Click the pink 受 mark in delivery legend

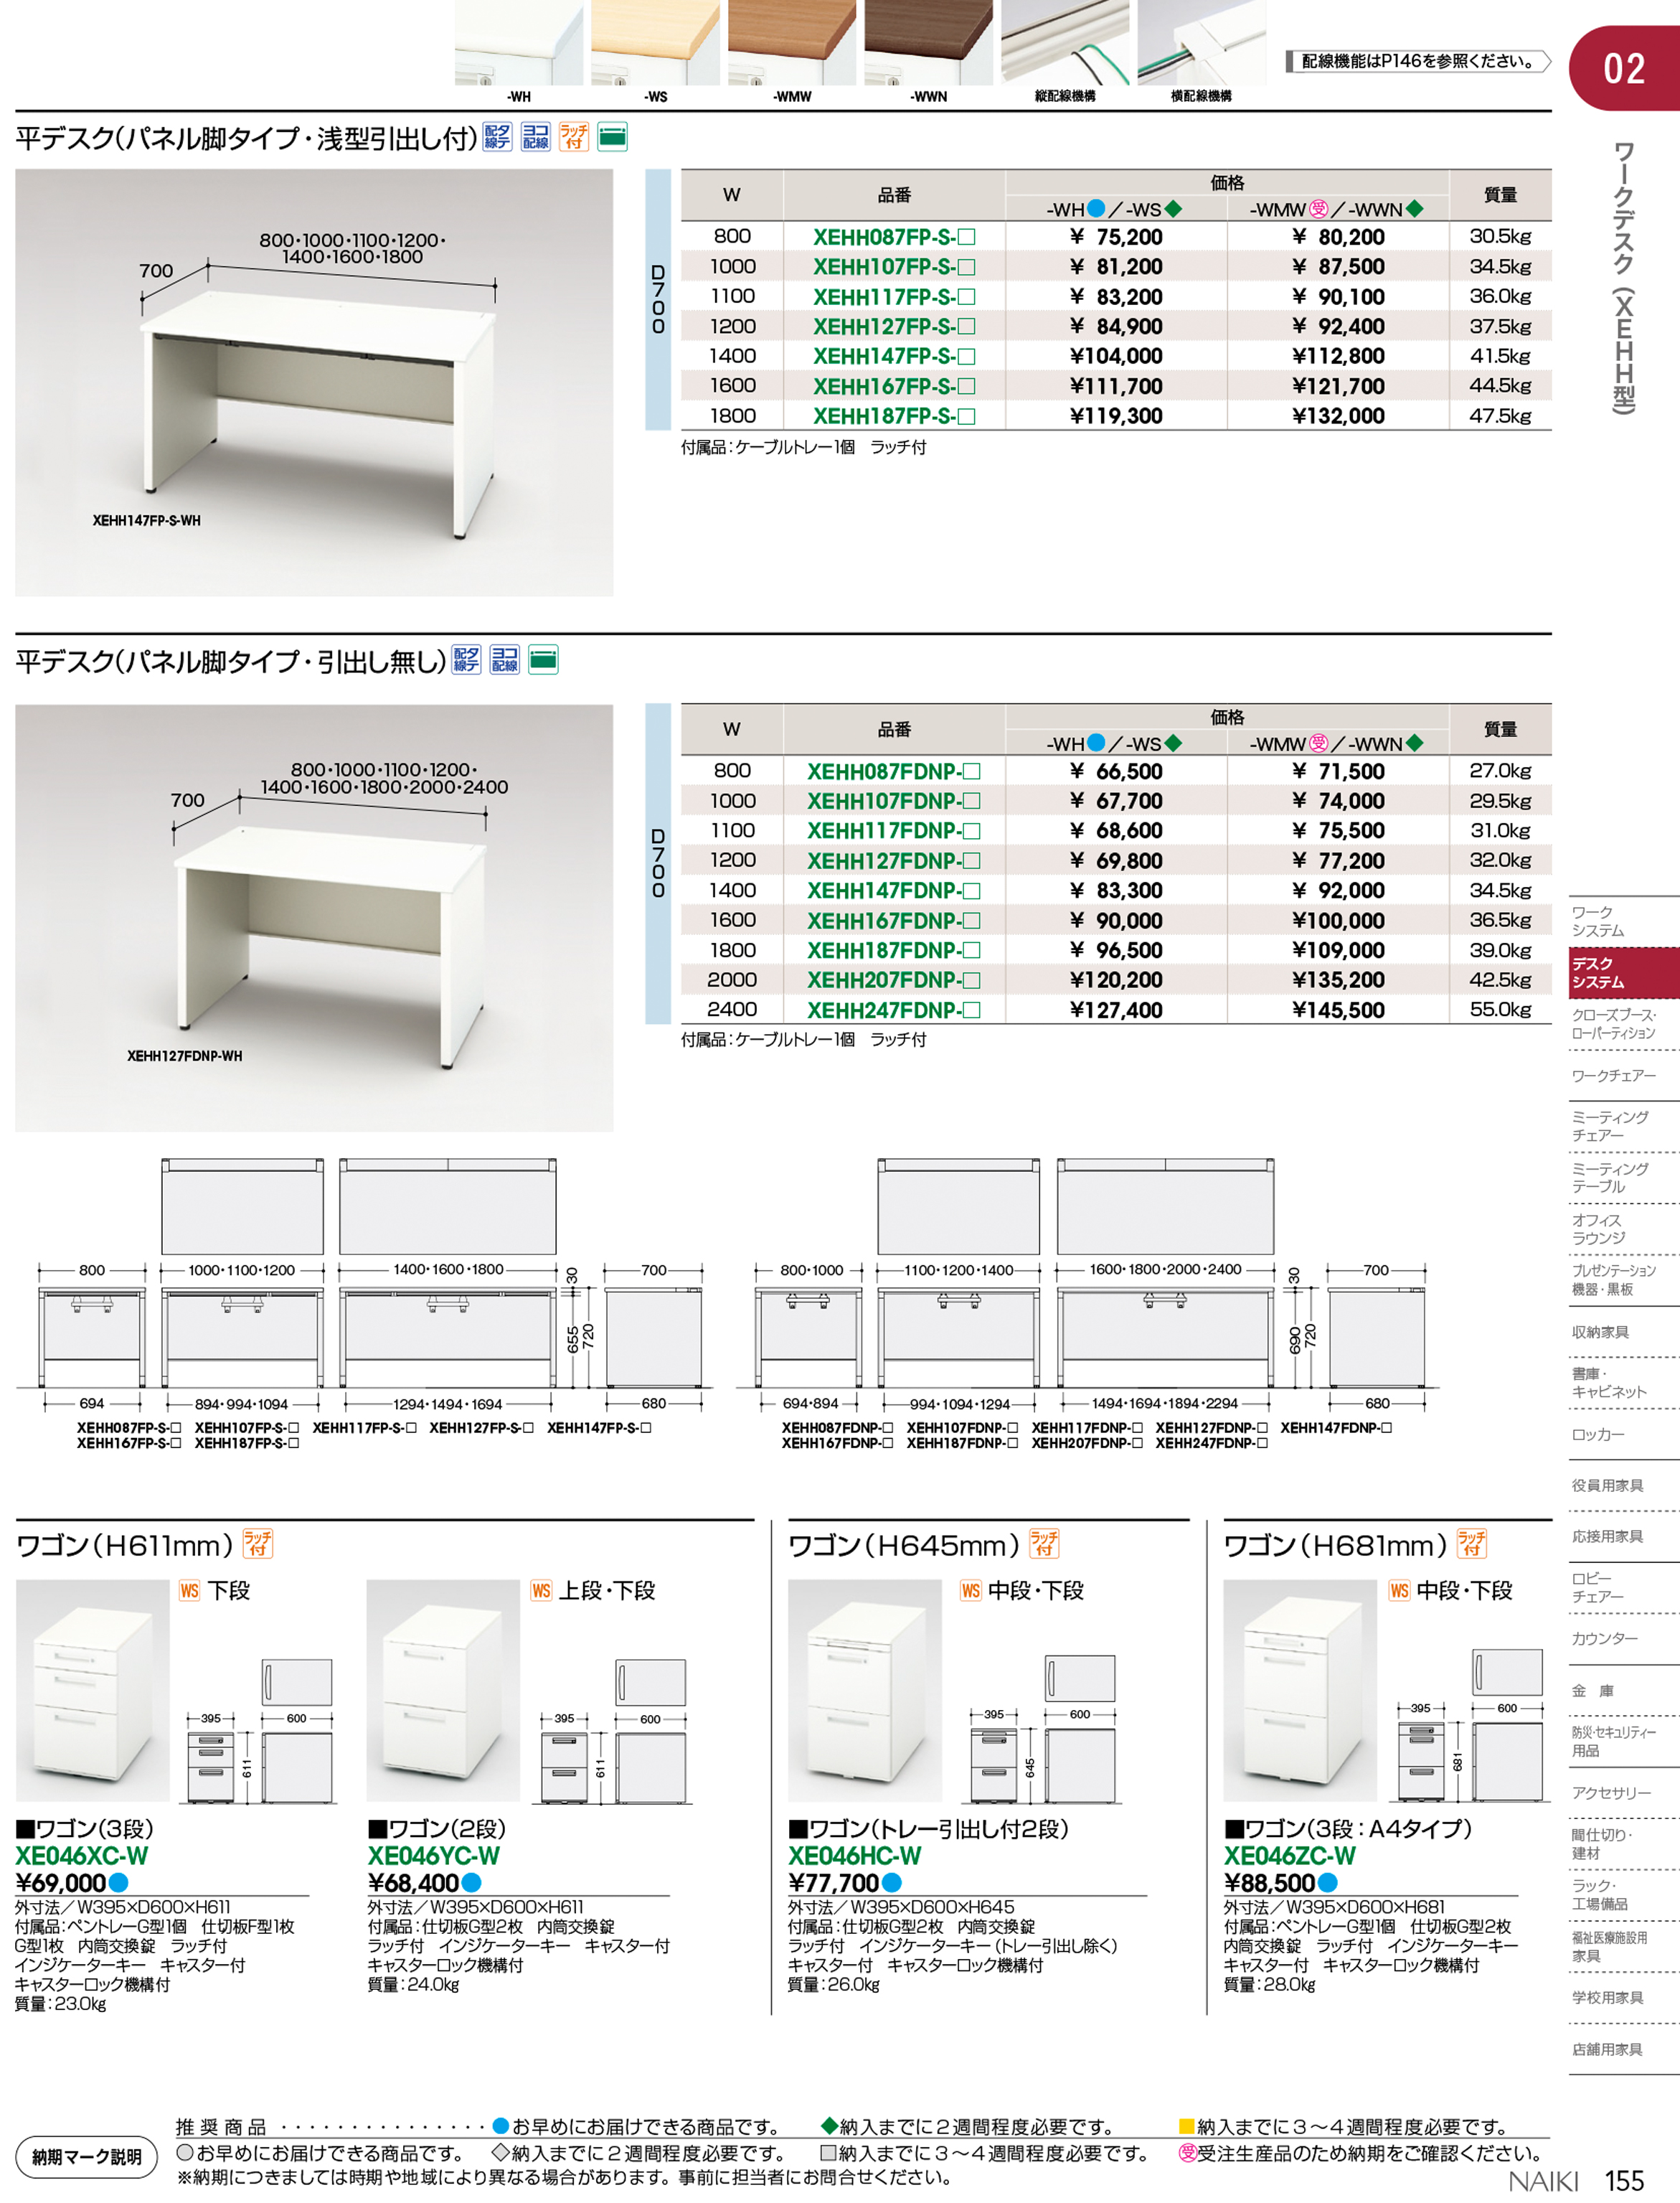[x=1187, y=2153]
